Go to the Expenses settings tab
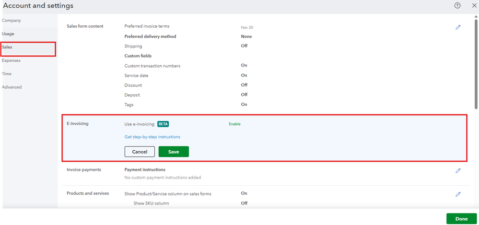Screen dimensions: 479x225 click(x=12, y=60)
